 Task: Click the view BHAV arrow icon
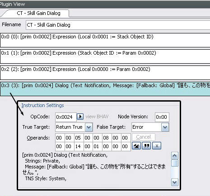[80, 117]
